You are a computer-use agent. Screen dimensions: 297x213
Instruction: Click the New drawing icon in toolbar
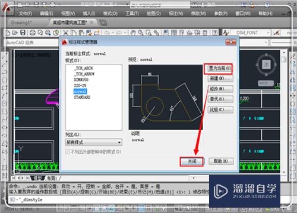tap(8, 33)
